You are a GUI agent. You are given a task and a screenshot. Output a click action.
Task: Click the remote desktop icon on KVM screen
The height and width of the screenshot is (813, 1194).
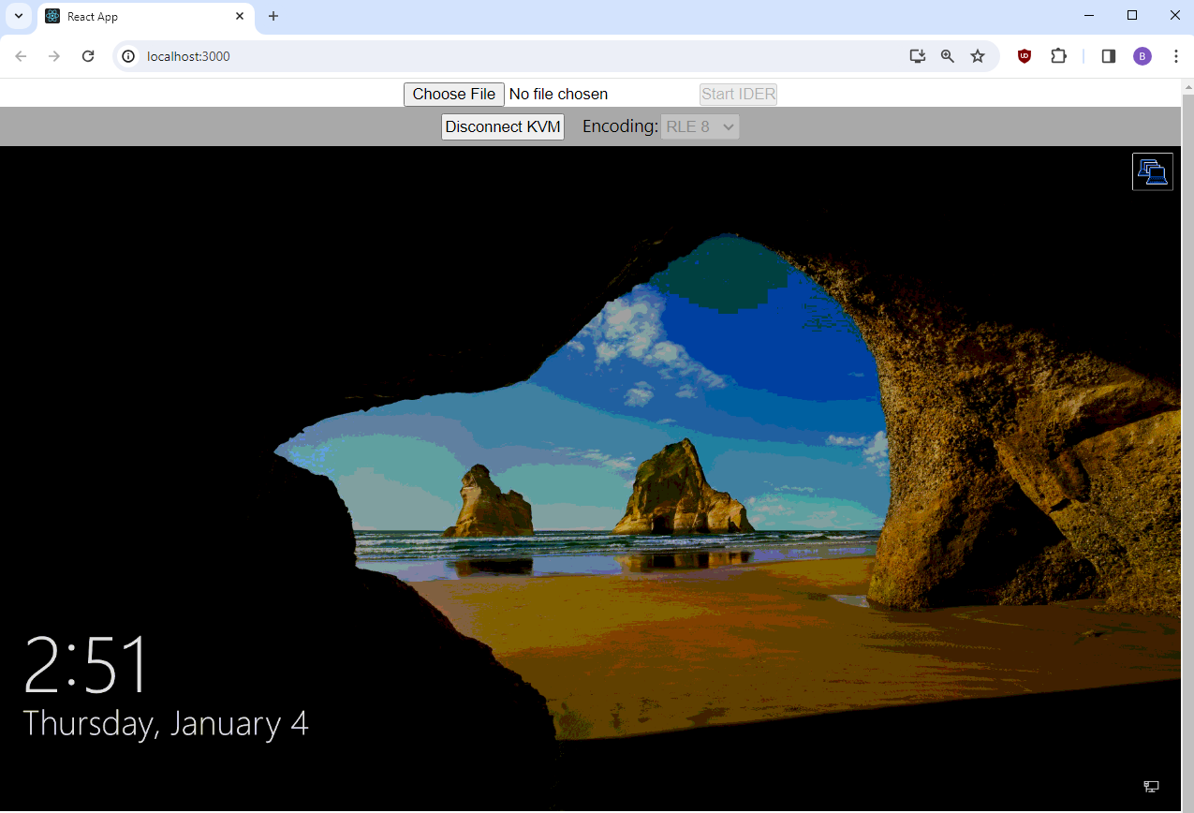click(1152, 171)
